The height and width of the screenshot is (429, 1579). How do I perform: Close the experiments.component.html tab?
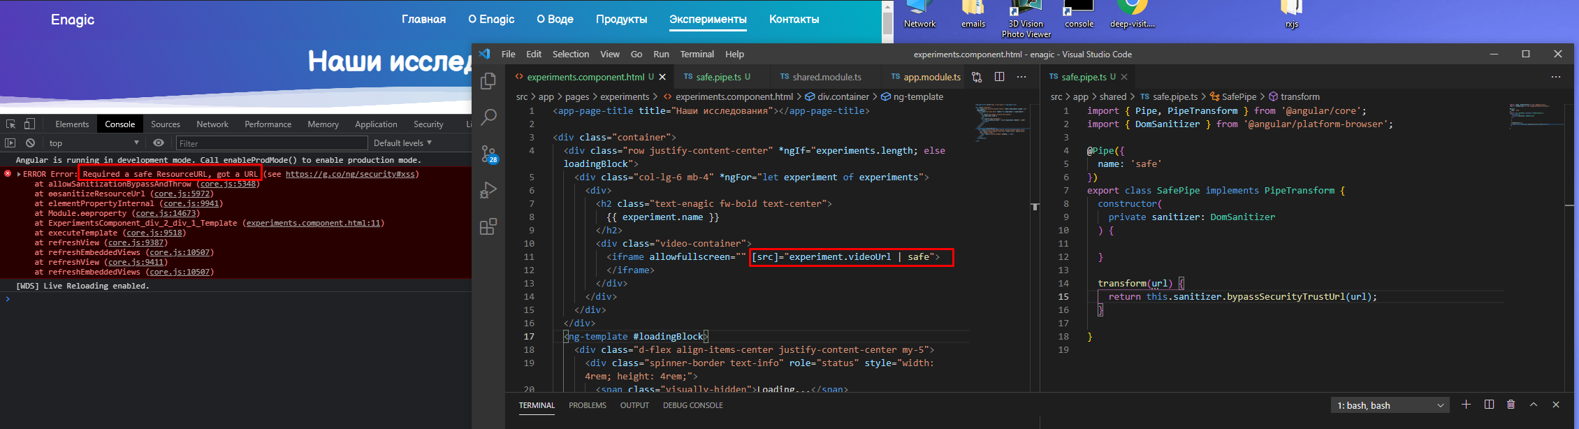(x=662, y=77)
